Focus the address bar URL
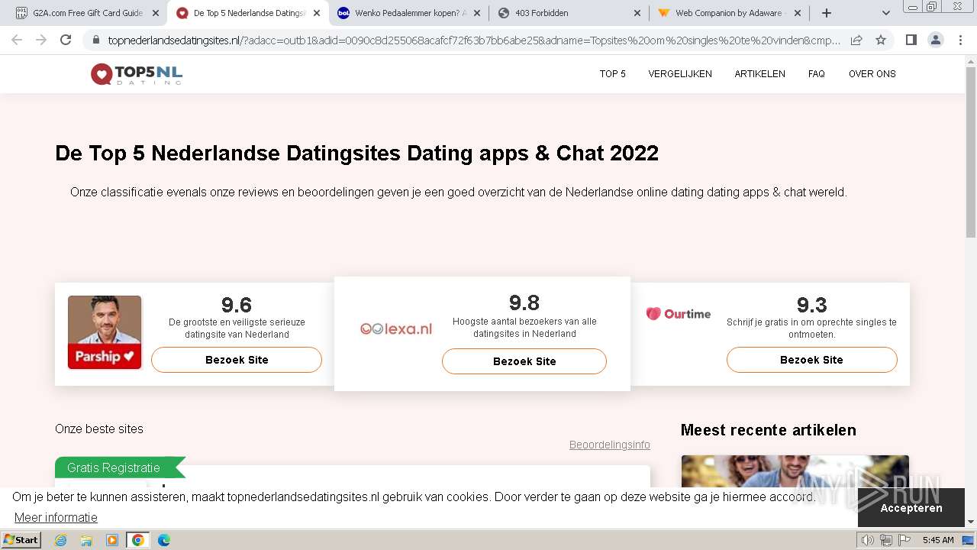 coord(473,40)
